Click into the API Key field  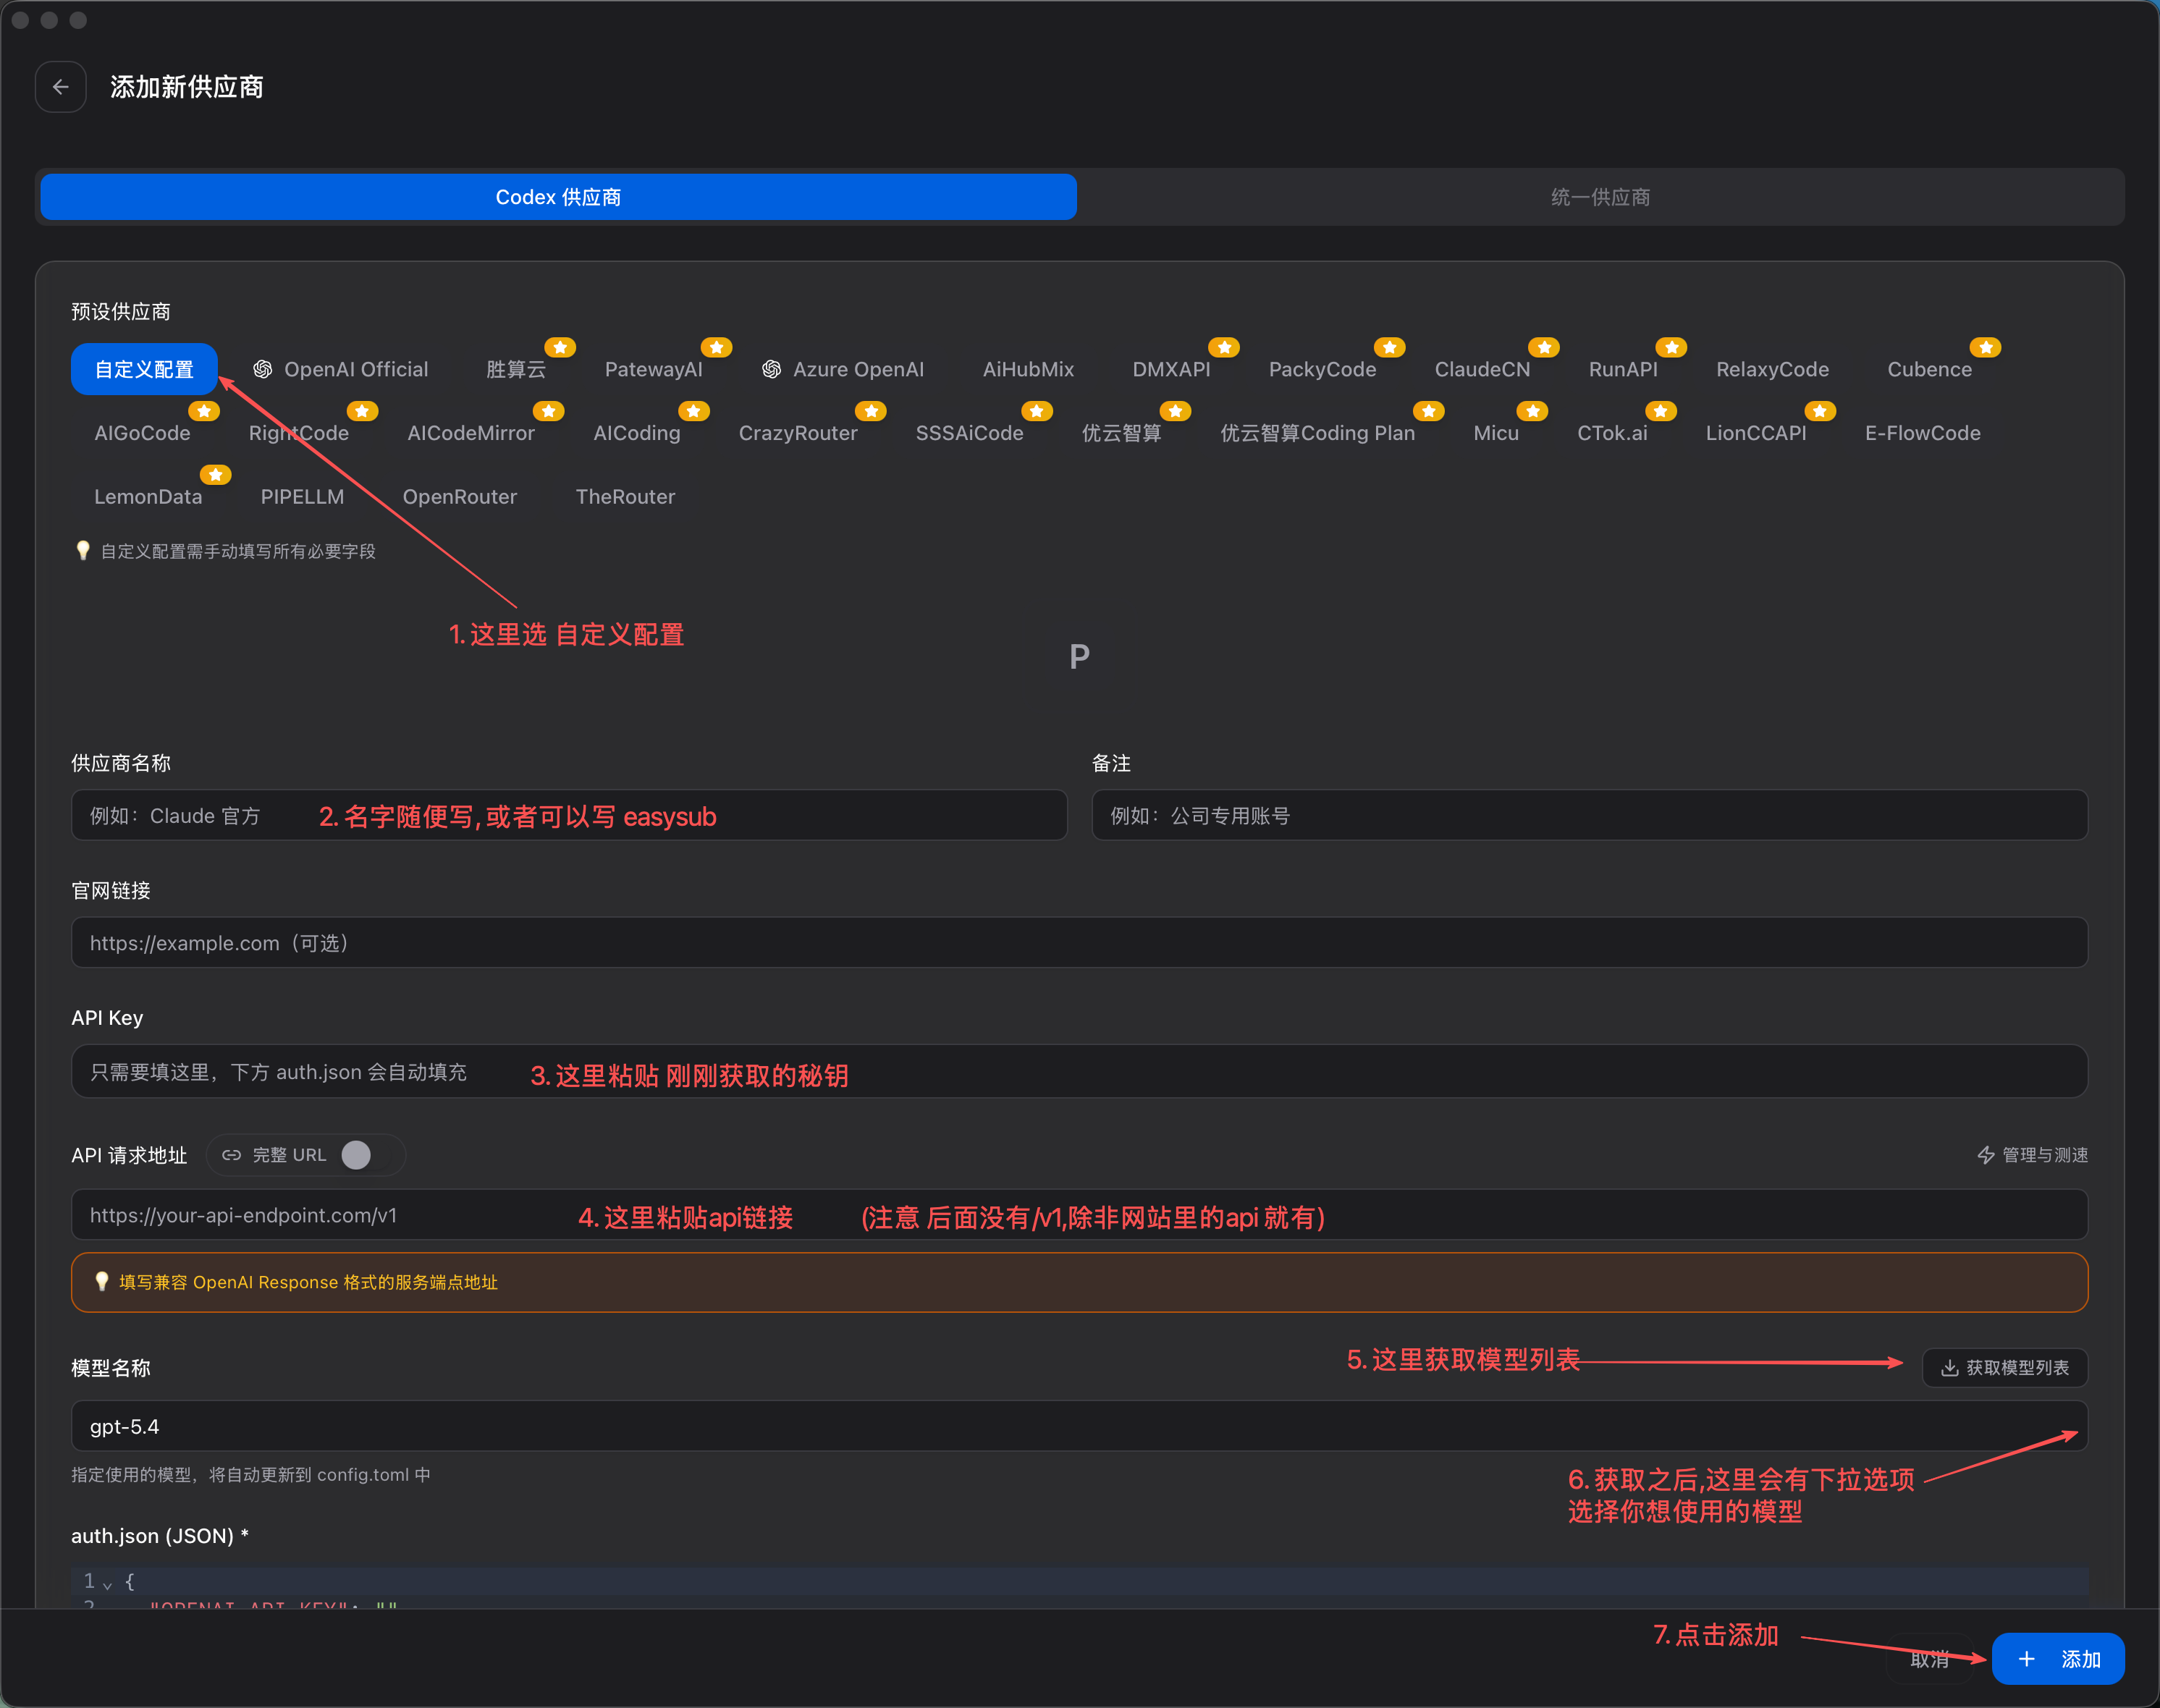[x=1079, y=1072]
